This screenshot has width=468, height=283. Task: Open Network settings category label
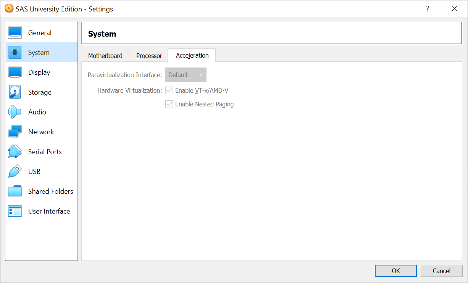pos(41,132)
